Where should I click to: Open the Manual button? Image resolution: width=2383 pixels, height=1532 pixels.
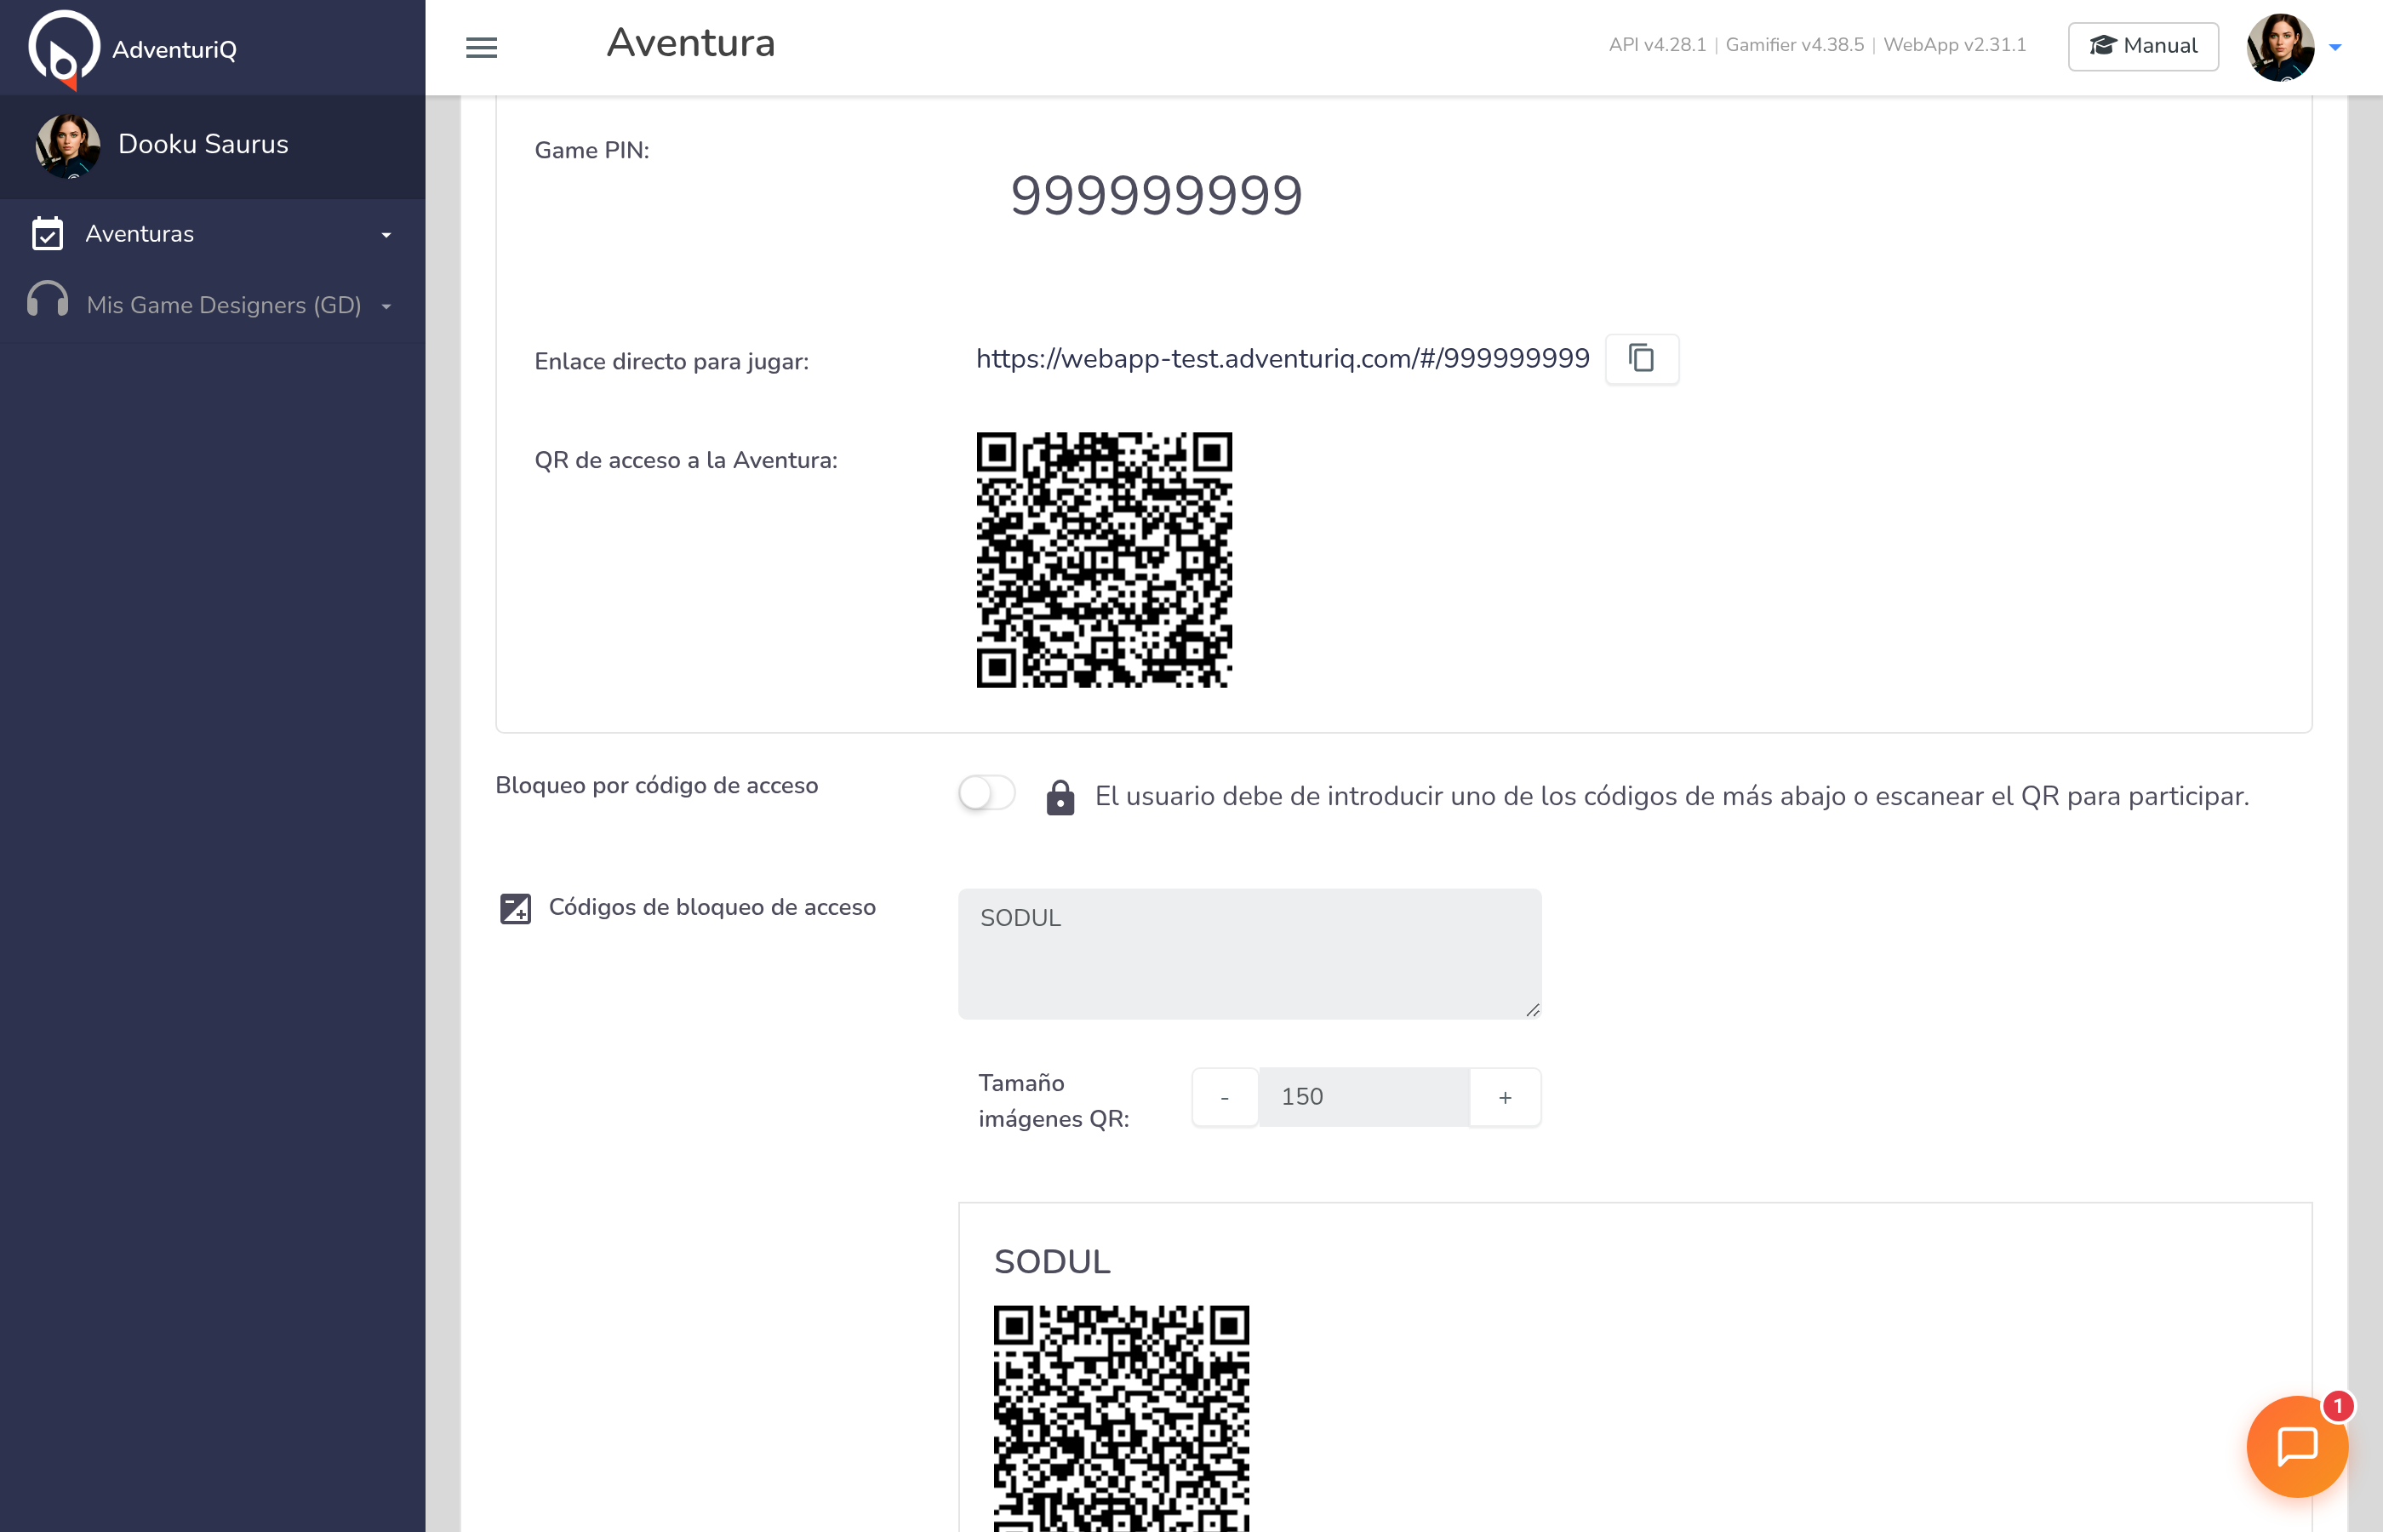tap(2142, 46)
